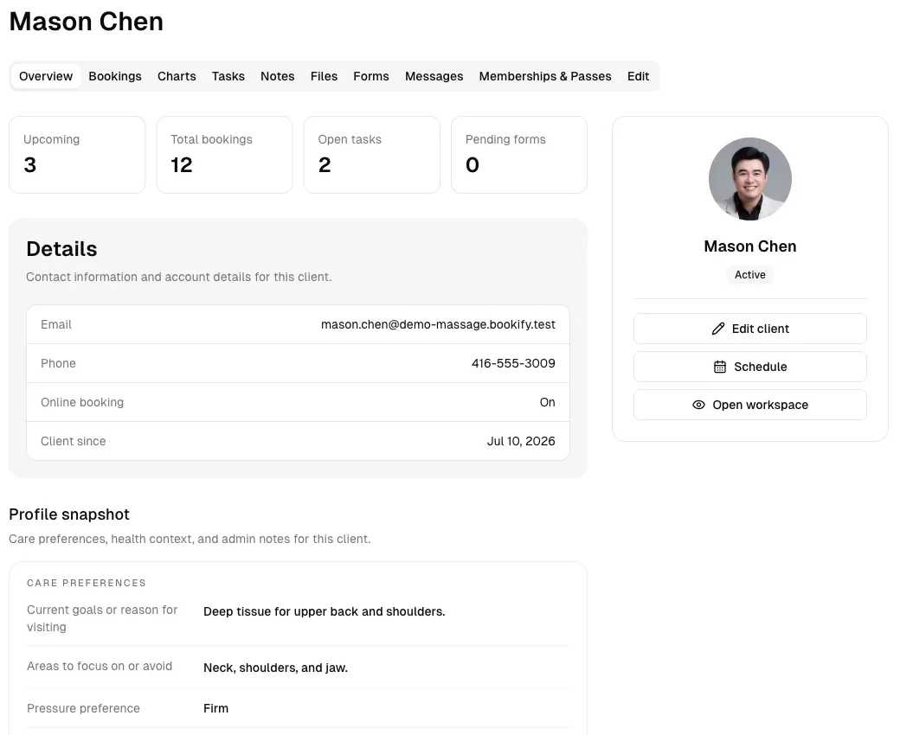Select the Notes tab
Viewport: 900px width, 735px height.
pos(277,76)
